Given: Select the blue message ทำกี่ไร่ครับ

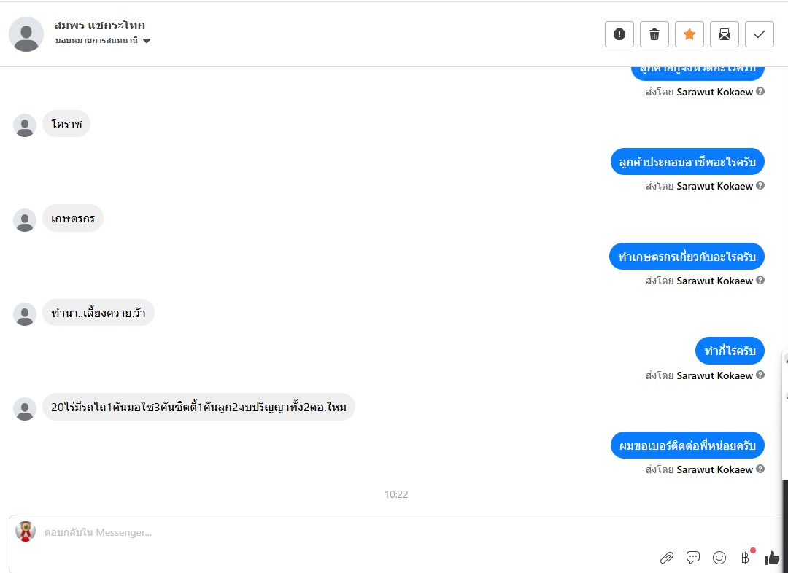Looking at the screenshot, I should 730,351.
